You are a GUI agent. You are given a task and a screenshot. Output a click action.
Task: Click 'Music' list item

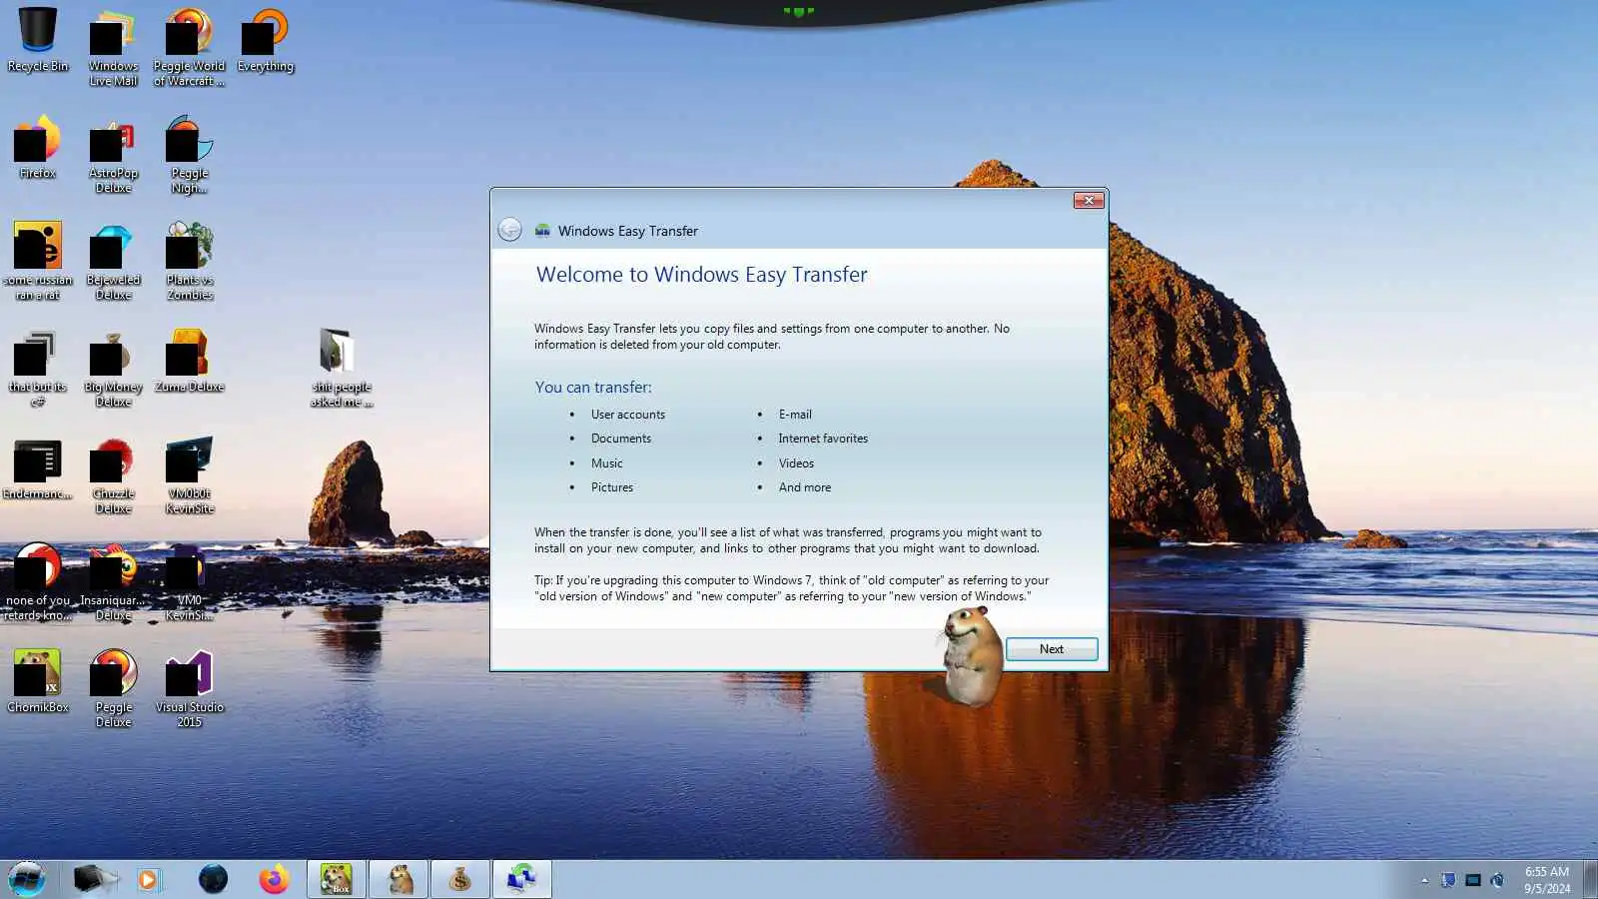tap(607, 463)
